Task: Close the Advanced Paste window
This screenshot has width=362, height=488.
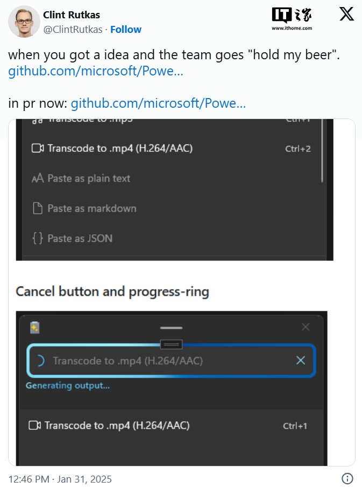Action: point(306,327)
